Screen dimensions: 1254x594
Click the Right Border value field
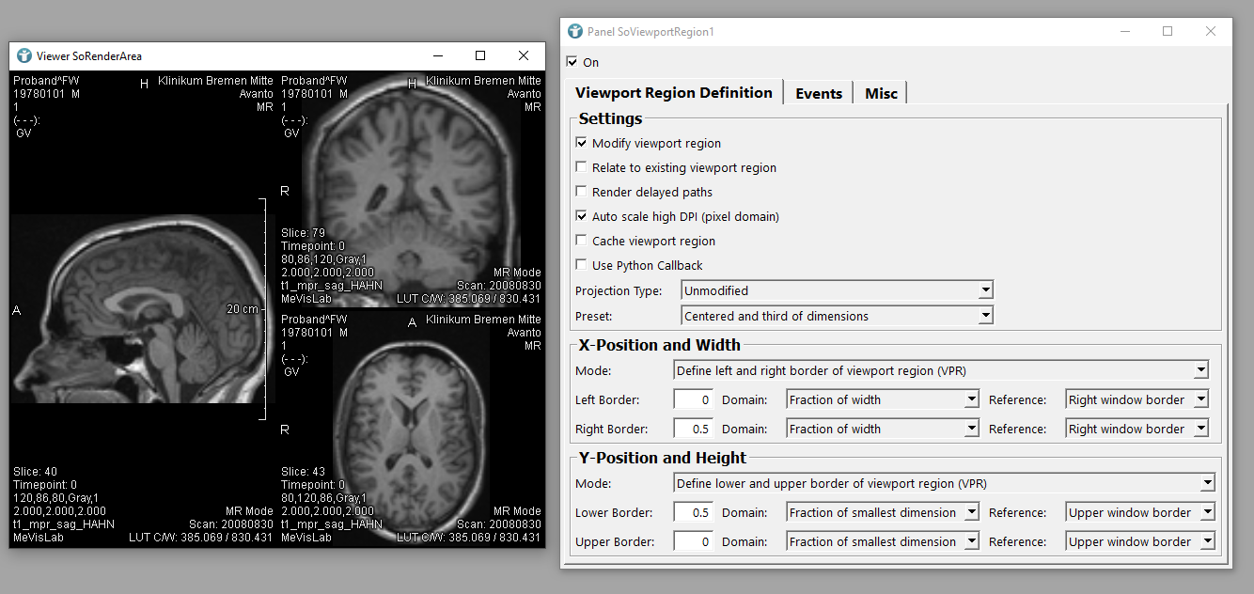[693, 429]
